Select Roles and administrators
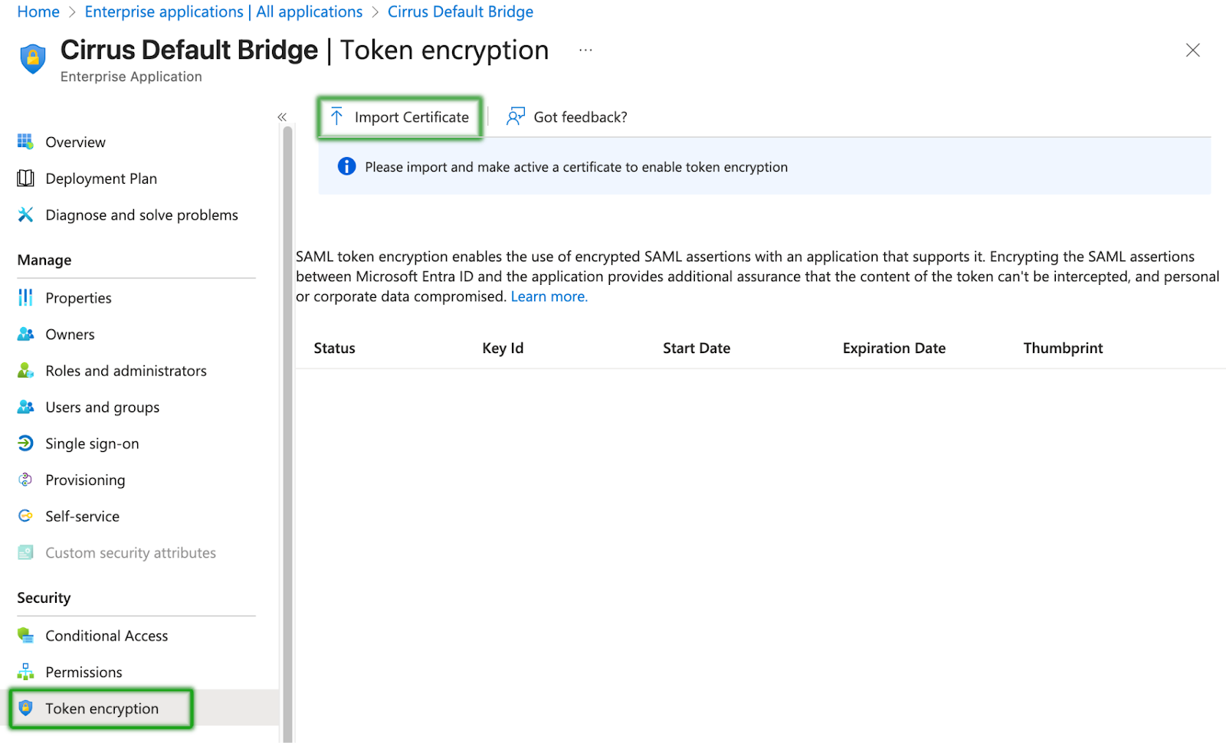The width and height of the screenshot is (1226, 743). click(x=126, y=371)
